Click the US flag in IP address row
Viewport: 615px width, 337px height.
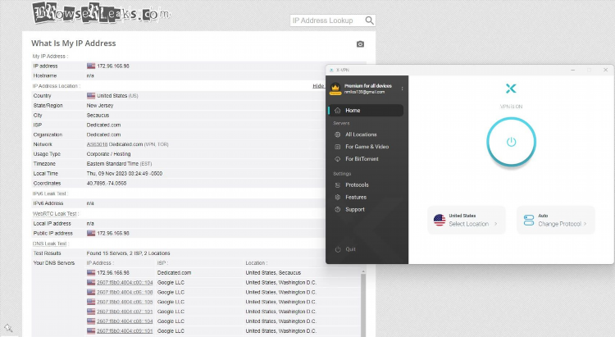[x=91, y=66]
